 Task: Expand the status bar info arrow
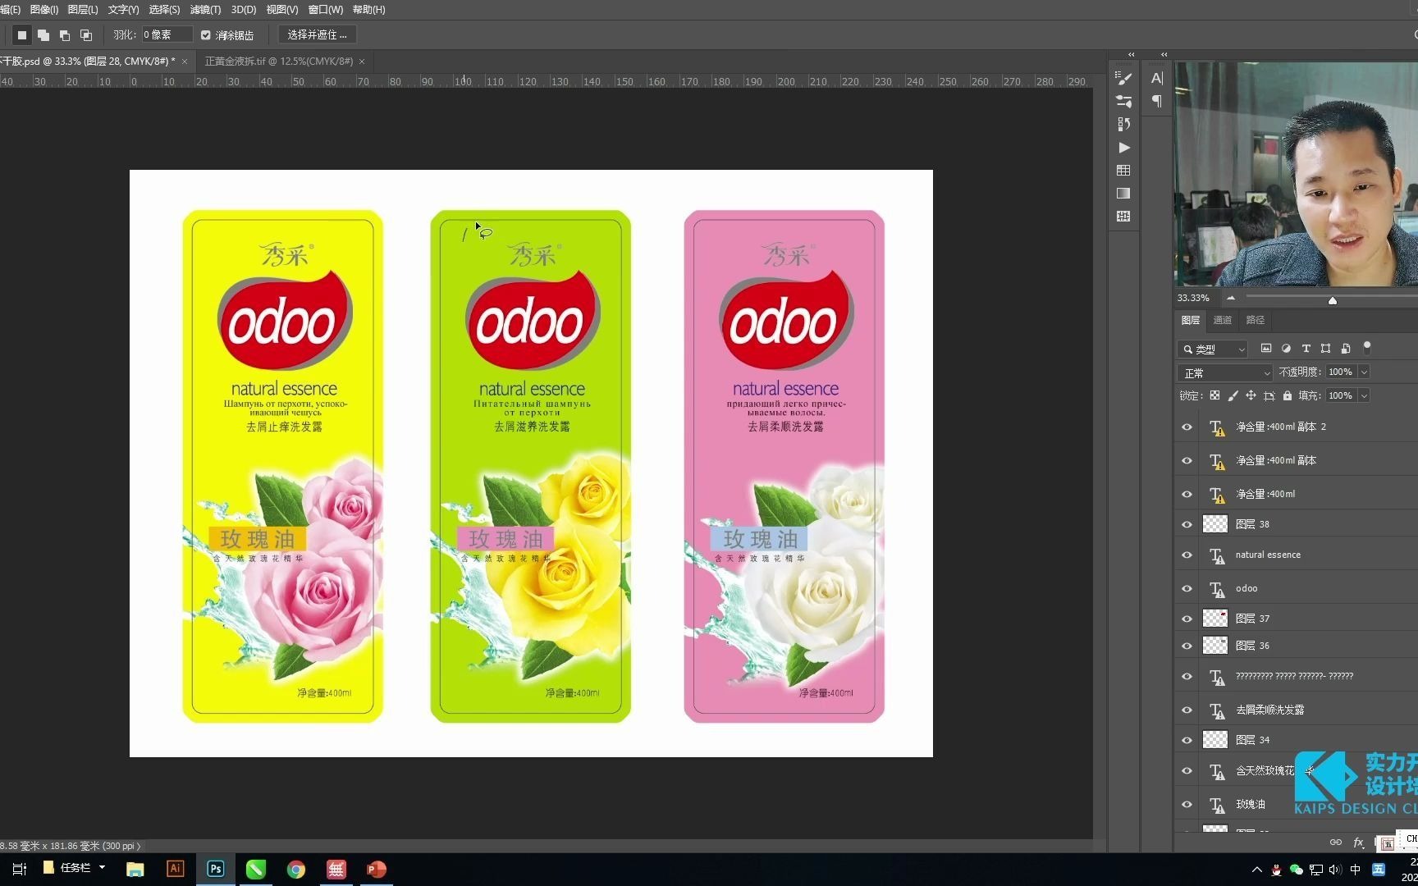pyautogui.click(x=139, y=846)
